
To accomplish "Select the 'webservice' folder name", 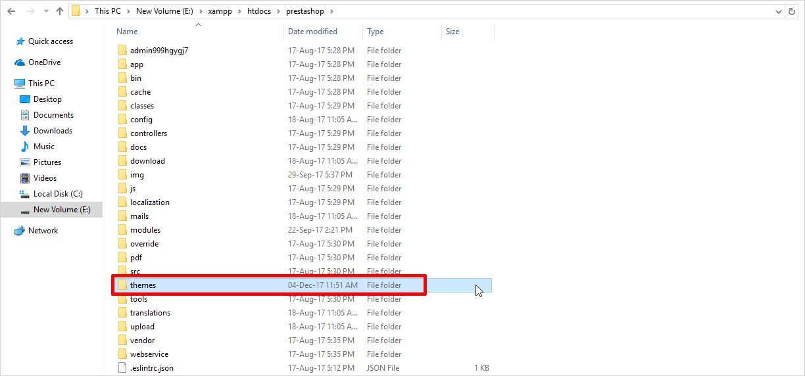I will click(149, 354).
